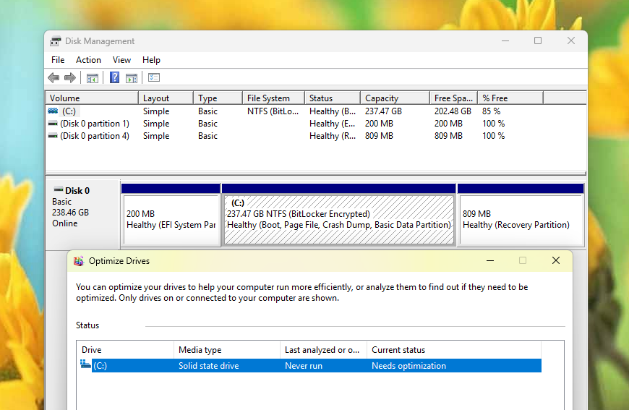Click the 85 % free cell
The width and height of the screenshot is (629, 410).
[x=491, y=111]
